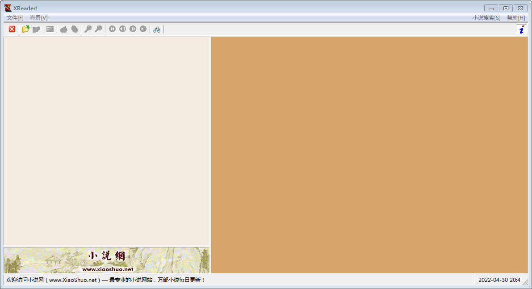Open the 查看[V] menu

tap(39, 18)
